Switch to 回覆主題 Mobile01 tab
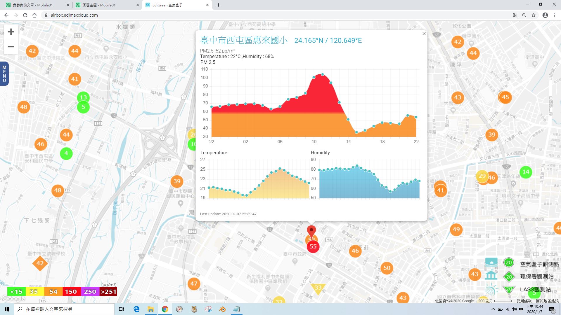The width and height of the screenshot is (561, 315). pos(107,5)
